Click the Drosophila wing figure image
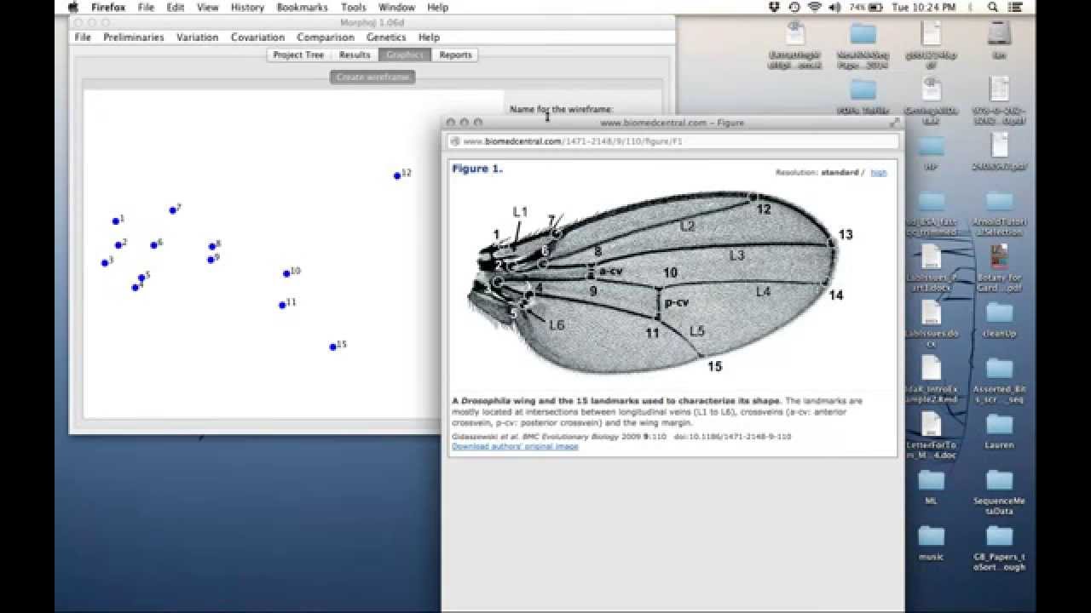The width and height of the screenshot is (1091, 613). click(x=661, y=281)
